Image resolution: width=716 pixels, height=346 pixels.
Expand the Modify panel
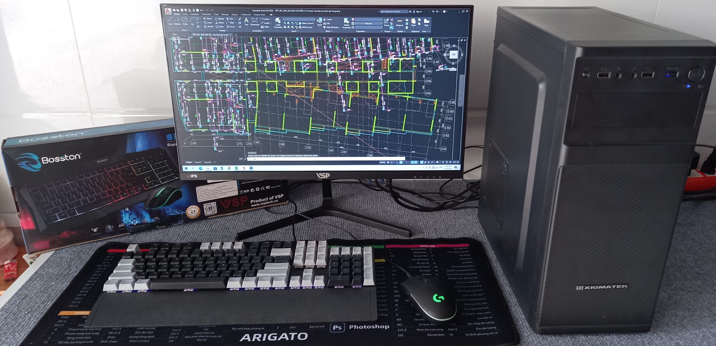click(x=223, y=30)
